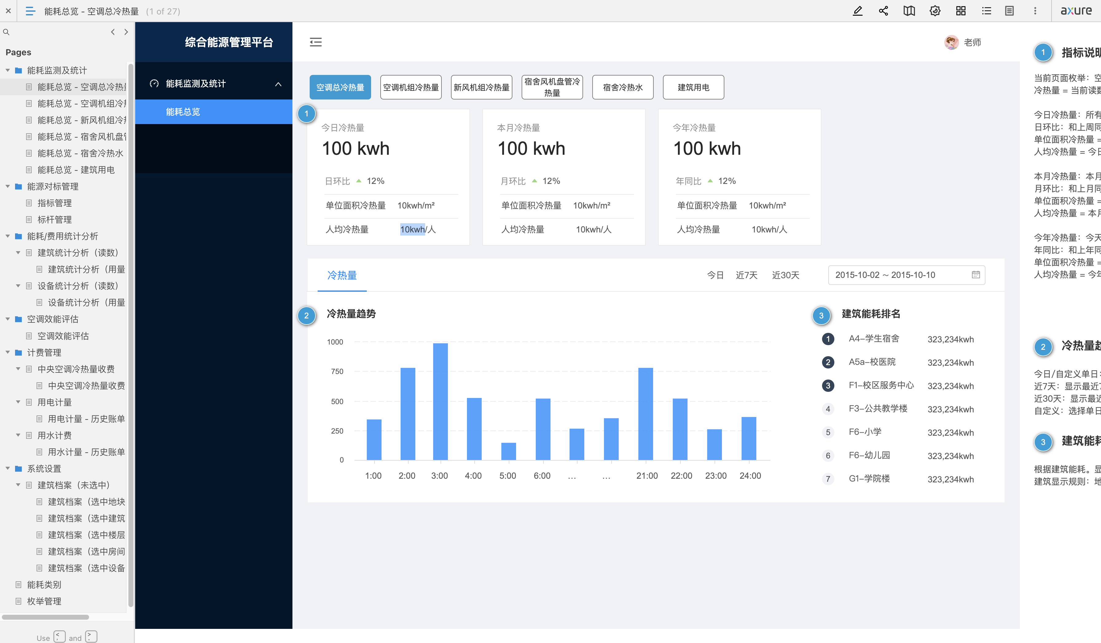Collapse the 建筑统计分析（读数） tree node
The image size is (1101, 643).
(18, 253)
